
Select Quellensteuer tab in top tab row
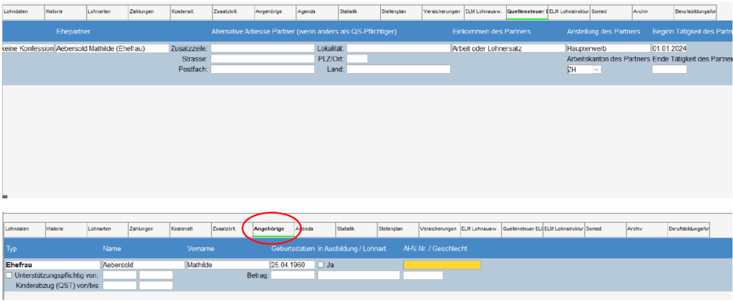coord(526,12)
